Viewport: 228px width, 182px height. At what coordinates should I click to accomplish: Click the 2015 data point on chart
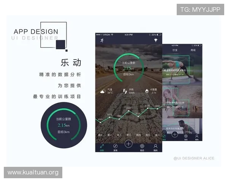(110, 117)
